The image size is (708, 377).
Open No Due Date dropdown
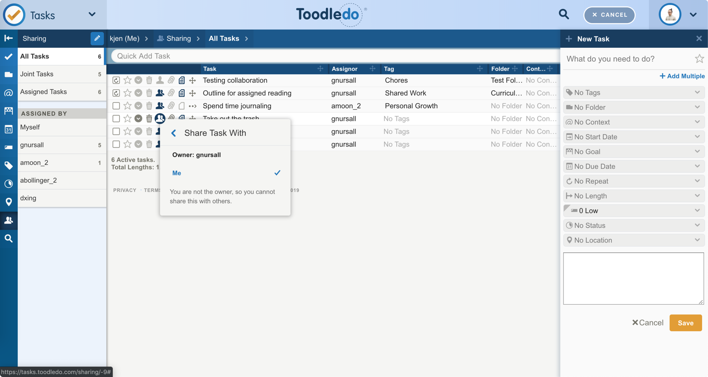pyautogui.click(x=634, y=166)
